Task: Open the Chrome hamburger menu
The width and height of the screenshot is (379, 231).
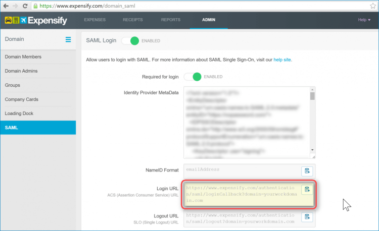Action: click(370, 7)
